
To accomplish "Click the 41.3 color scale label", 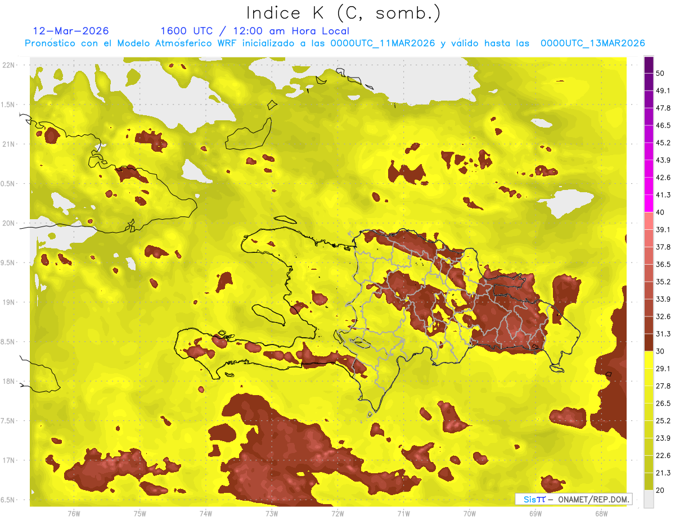I will 663,195.
